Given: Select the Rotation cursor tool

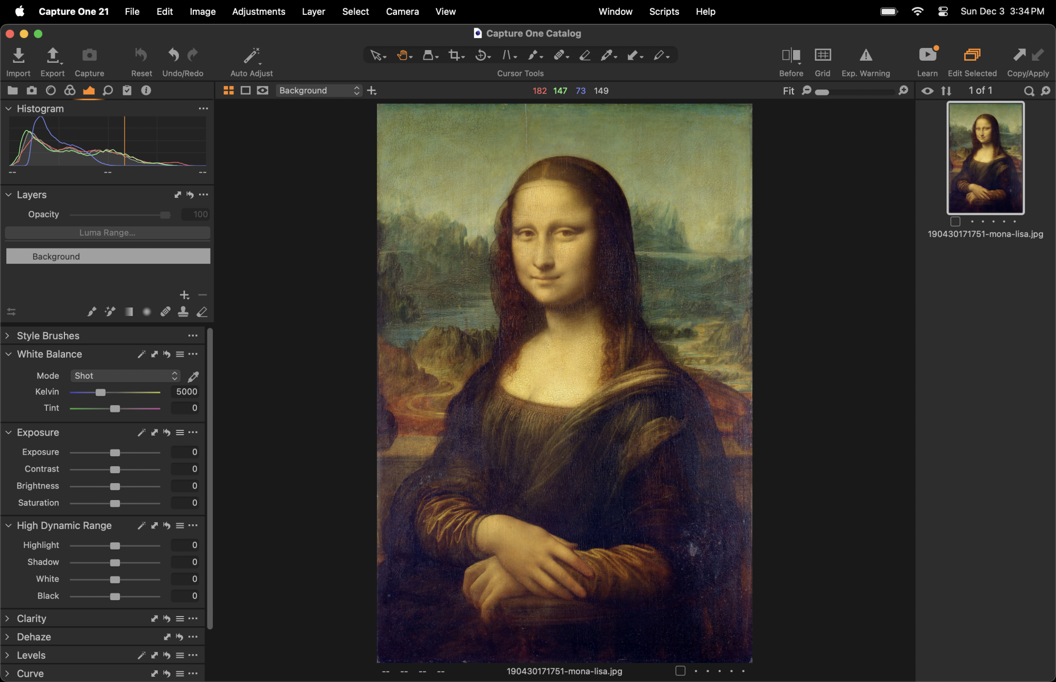Looking at the screenshot, I should [483, 55].
